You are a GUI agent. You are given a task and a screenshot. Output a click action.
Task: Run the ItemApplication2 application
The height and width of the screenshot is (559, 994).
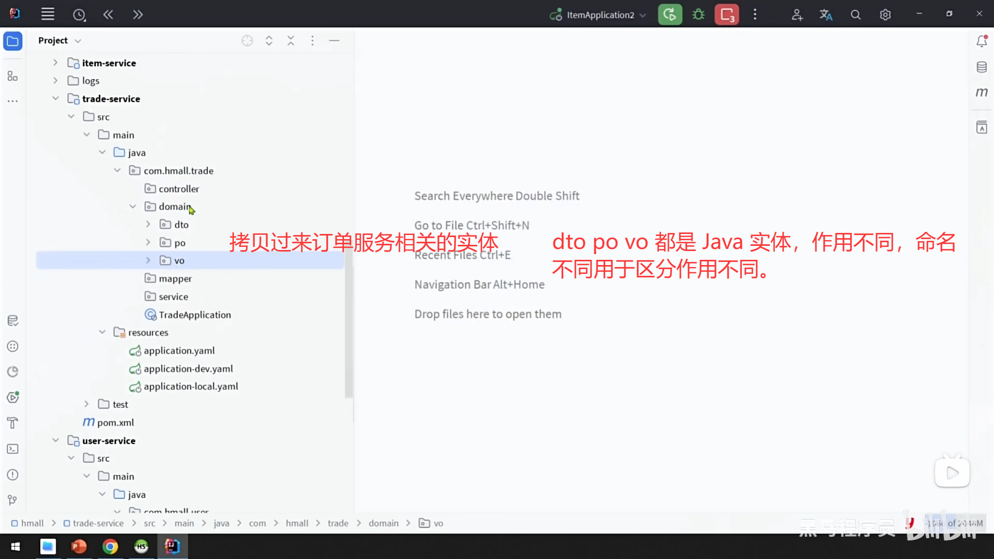pos(670,14)
